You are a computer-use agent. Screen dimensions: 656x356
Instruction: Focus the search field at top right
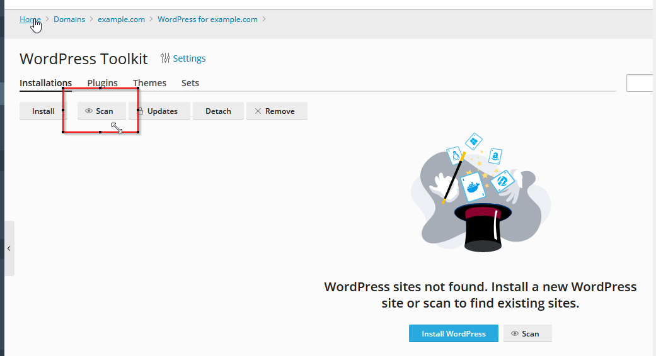[641, 83]
